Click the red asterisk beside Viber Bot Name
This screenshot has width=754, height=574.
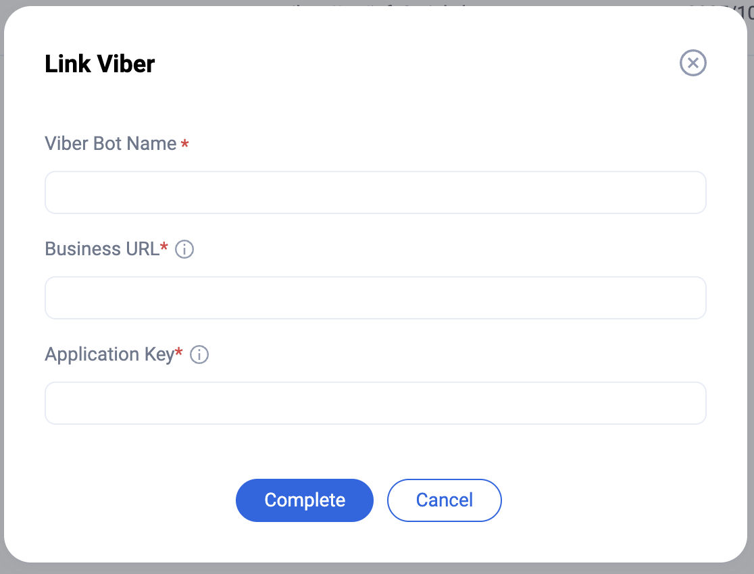184,145
